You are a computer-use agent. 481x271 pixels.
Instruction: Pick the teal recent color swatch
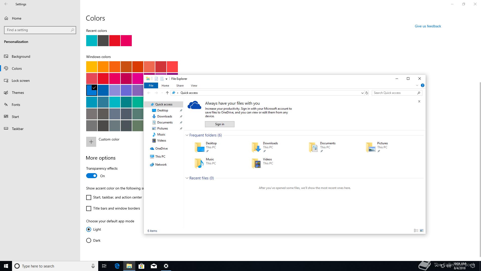coord(92,41)
